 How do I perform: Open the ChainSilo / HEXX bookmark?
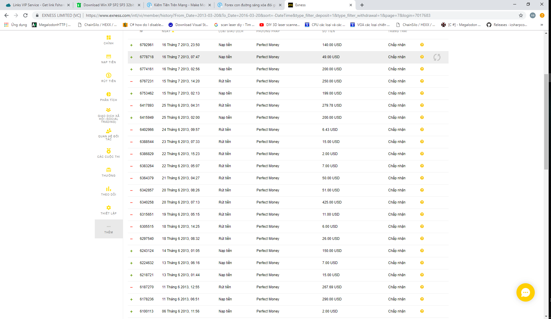click(97, 25)
